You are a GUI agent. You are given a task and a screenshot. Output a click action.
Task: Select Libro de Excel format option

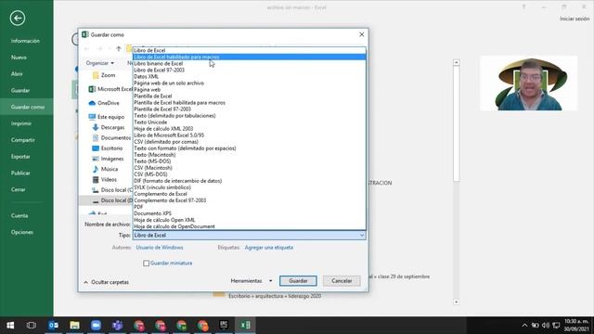pos(250,50)
